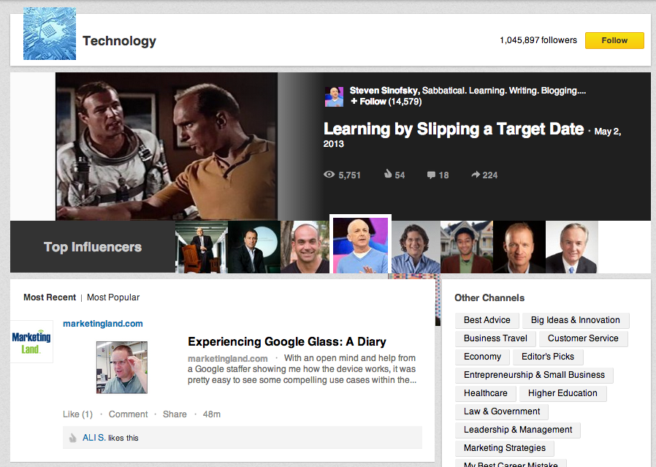The width and height of the screenshot is (656, 467).
Task: Select curly-haired influencer in blue shirt
Action: click(x=416, y=247)
